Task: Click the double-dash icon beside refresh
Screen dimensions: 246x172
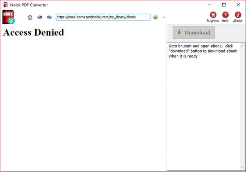Action: pyautogui.click(x=164, y=17)
